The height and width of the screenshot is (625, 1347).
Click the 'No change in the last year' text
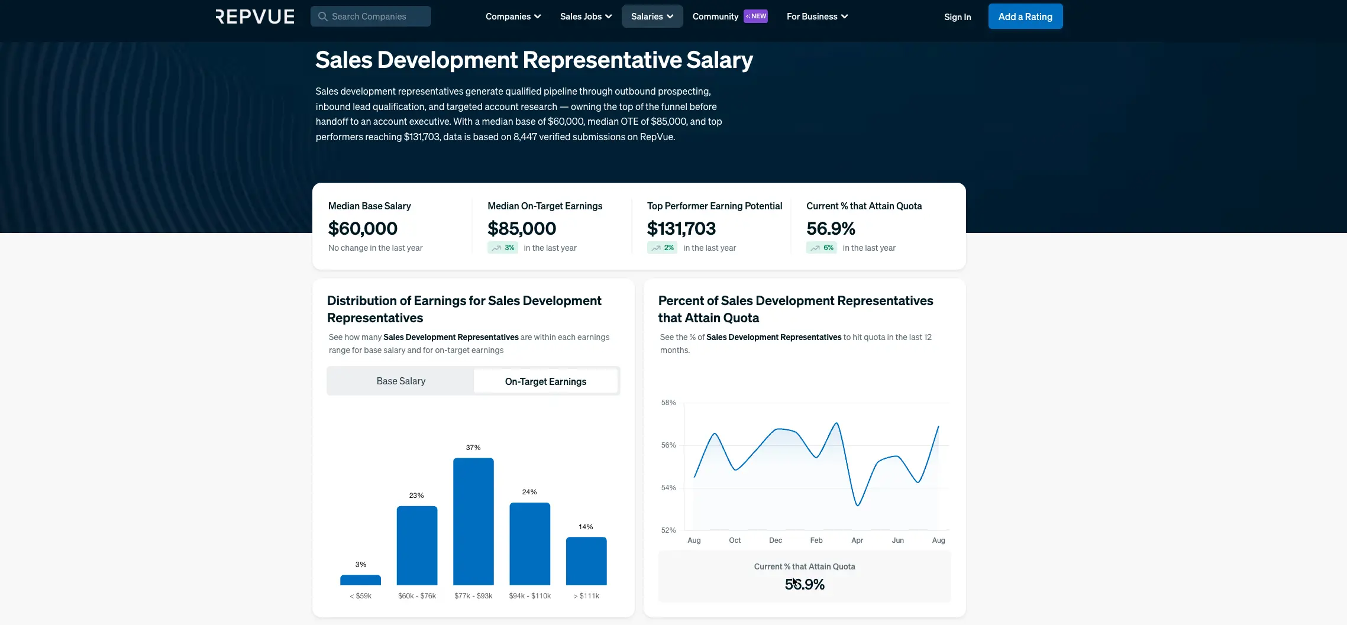[376, 248]
